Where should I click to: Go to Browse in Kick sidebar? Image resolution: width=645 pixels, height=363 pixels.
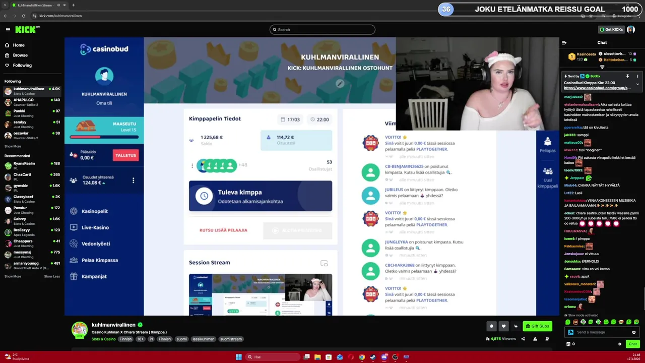[20, 55]
